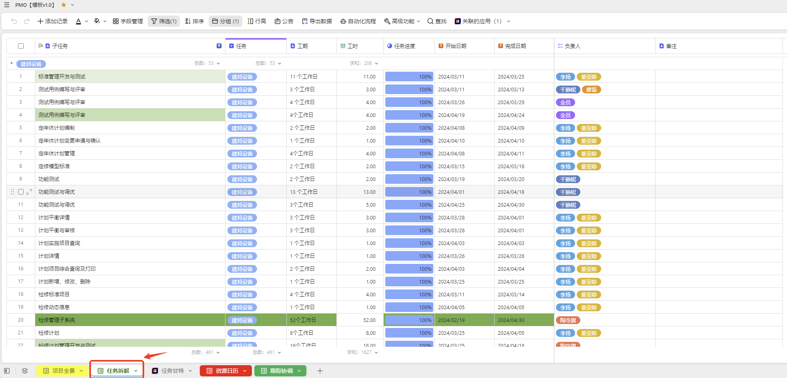Click the layers stack icon at bottom left

[x=25, y=371]
